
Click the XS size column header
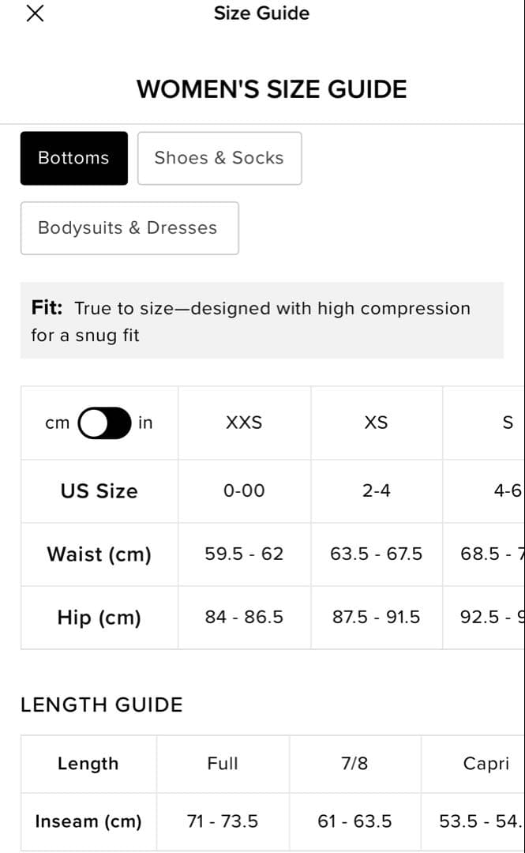(376, 423)
